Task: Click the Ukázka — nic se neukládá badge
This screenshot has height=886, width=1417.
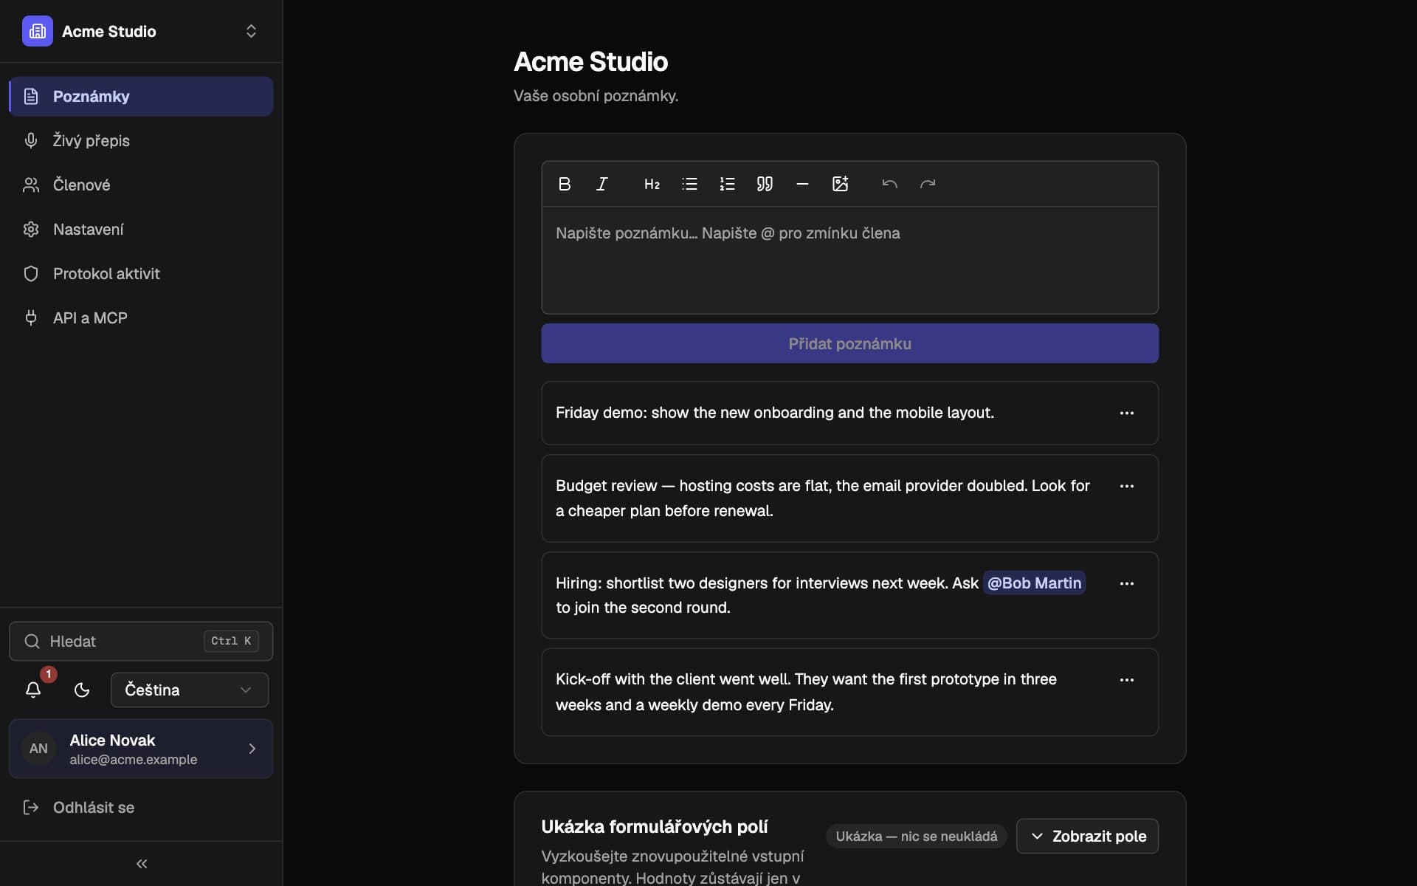Action: (916, 836)
